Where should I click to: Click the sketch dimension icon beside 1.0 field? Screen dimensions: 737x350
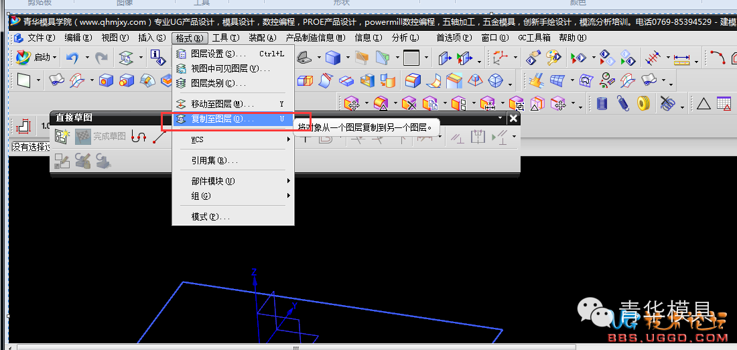23,126
